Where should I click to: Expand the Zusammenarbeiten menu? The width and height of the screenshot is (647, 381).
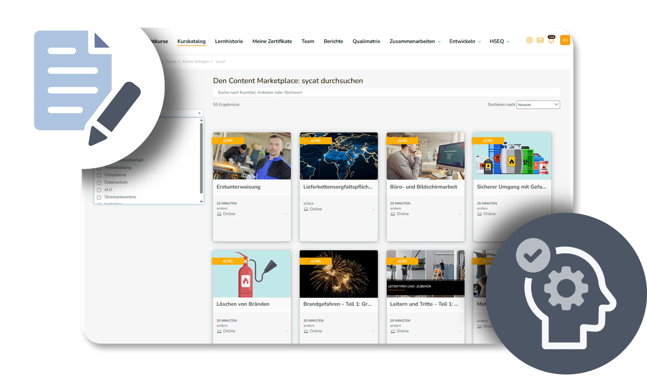tap(415, 41)
